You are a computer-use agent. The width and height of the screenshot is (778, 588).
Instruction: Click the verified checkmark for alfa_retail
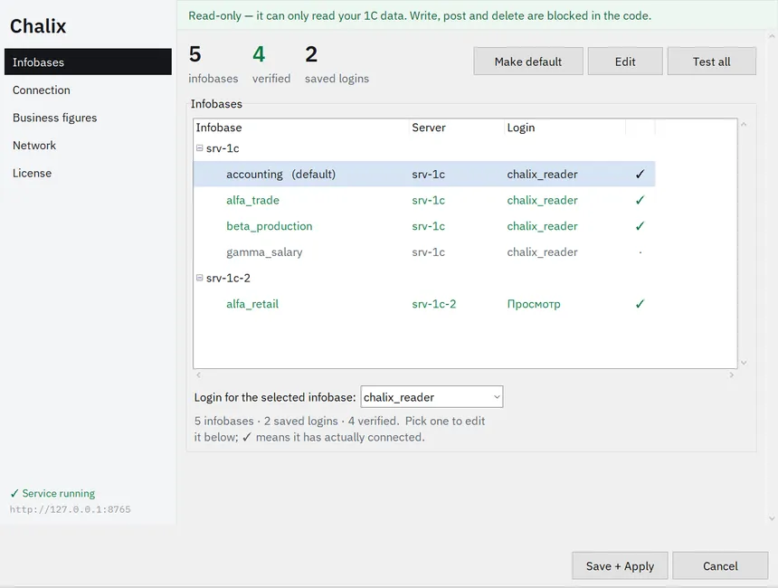[640, 304]
